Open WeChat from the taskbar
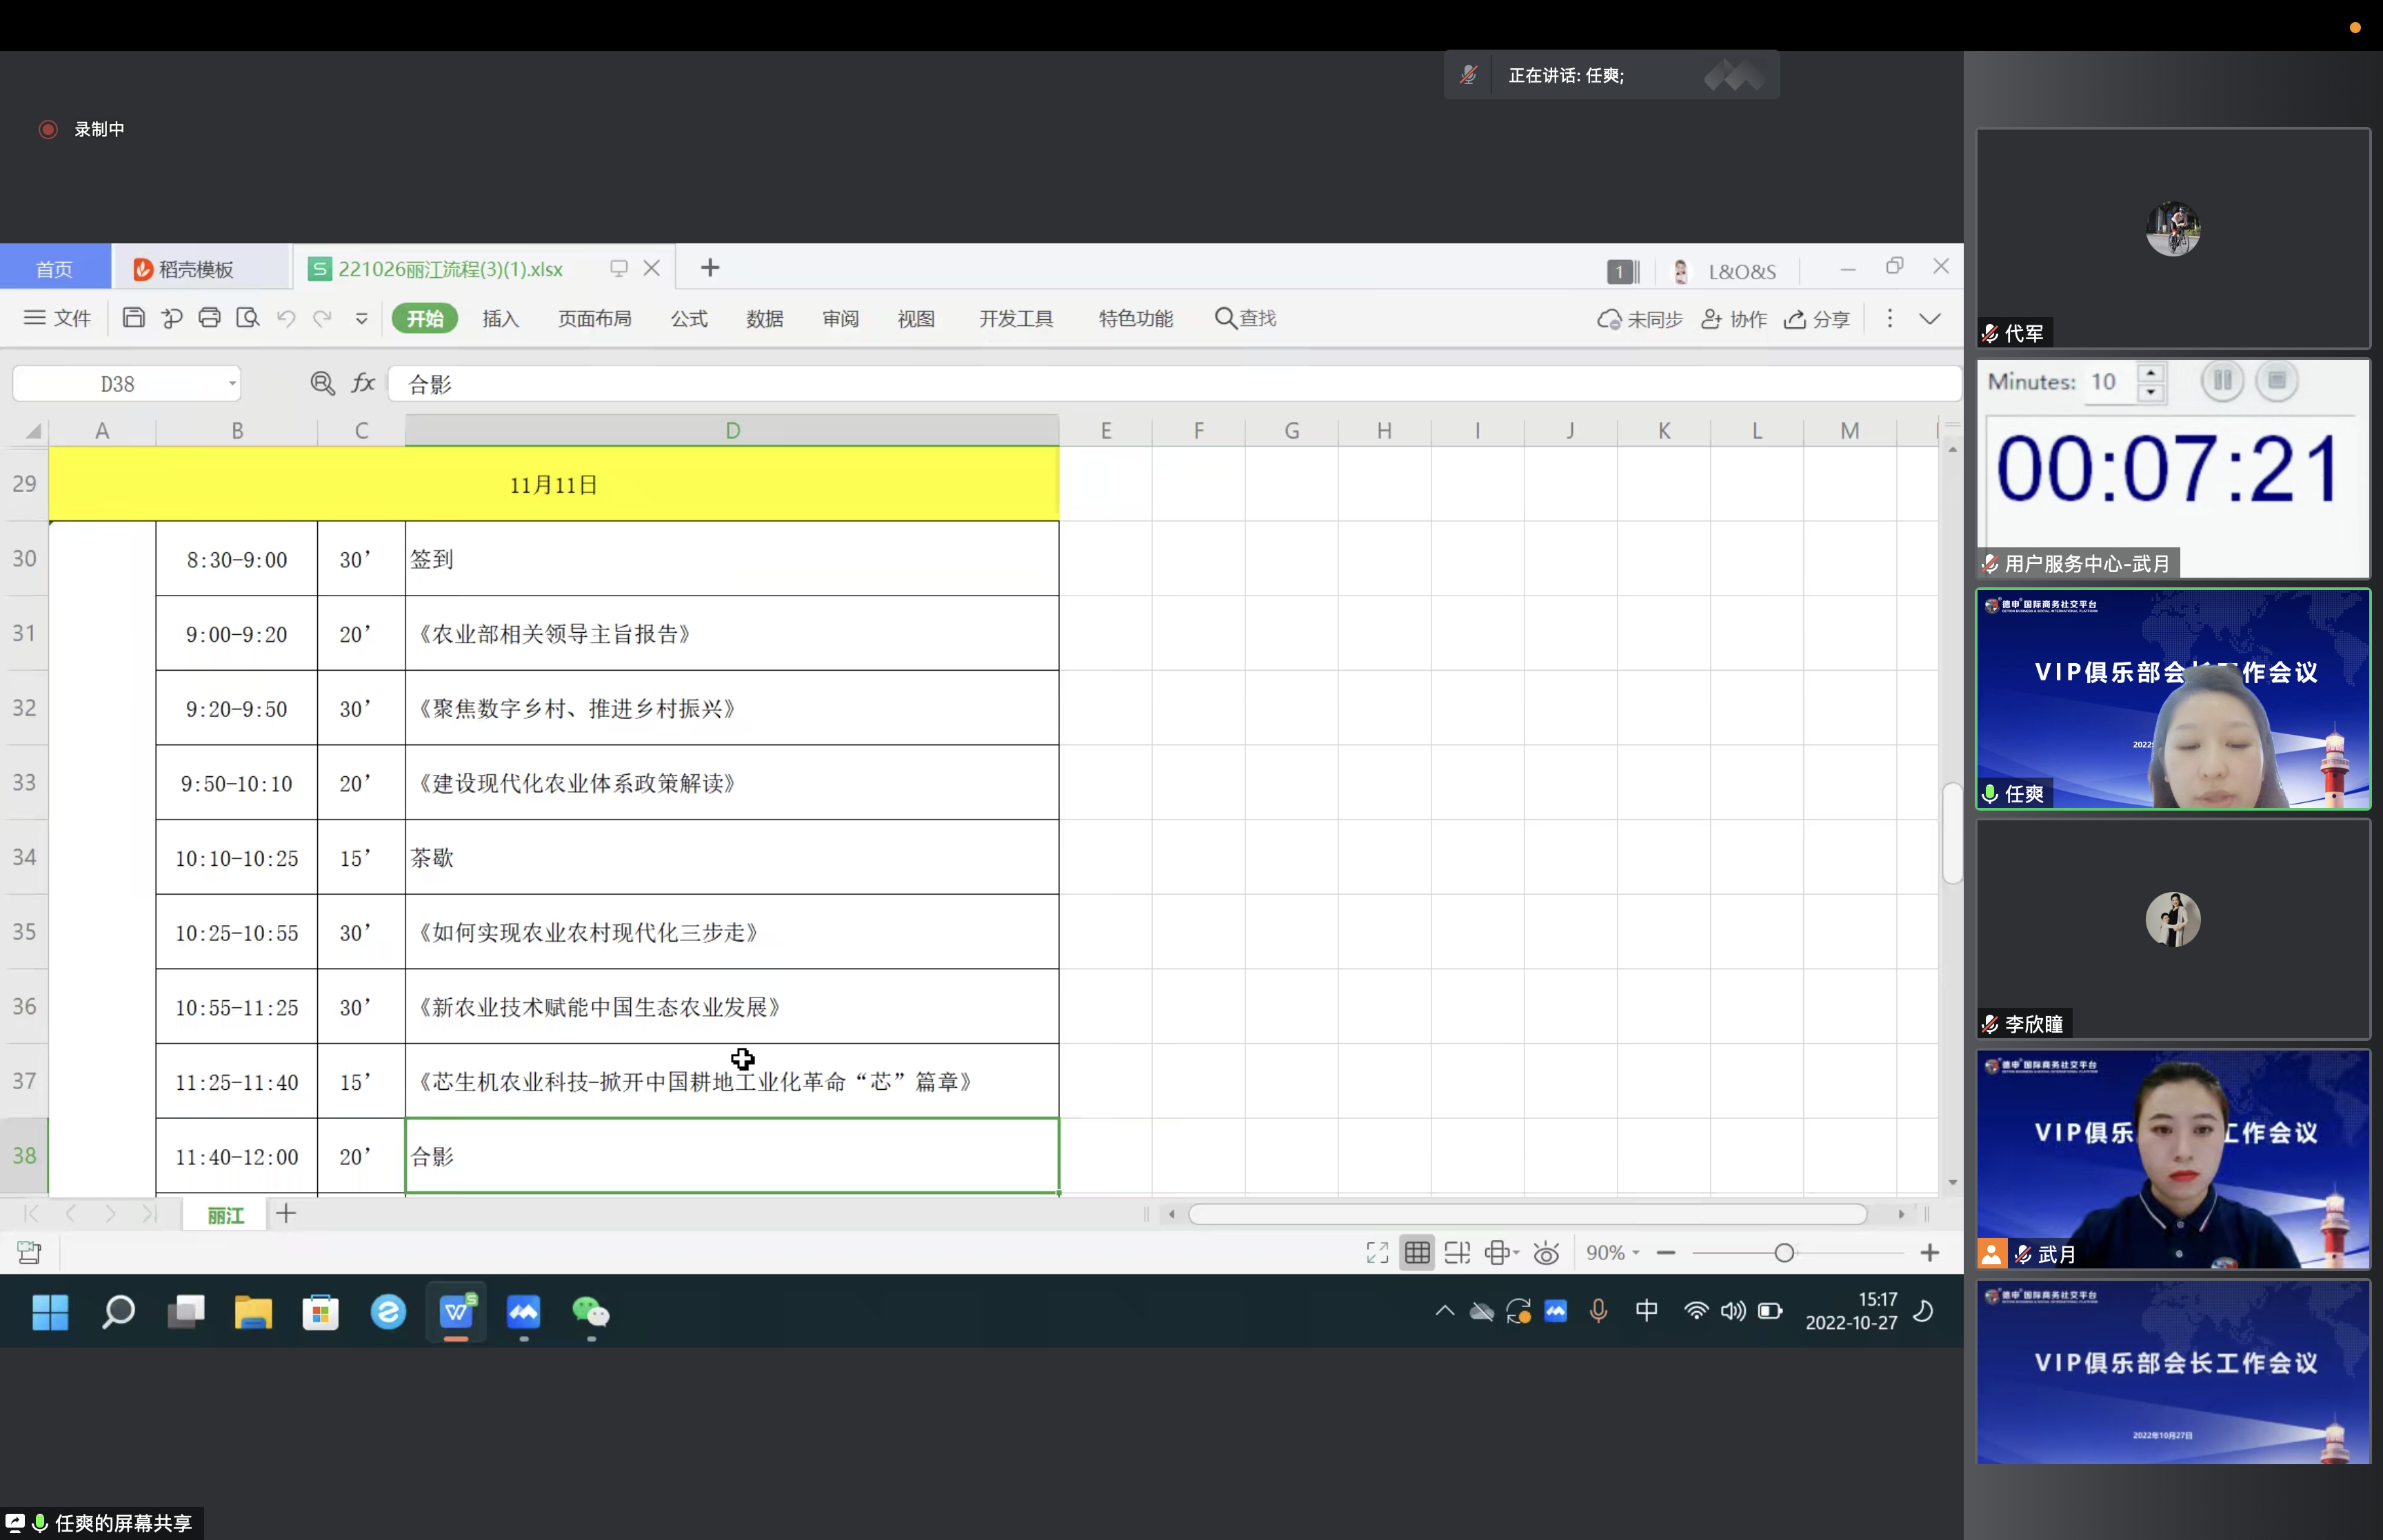2383x1540 pixels. (590, 1312)
